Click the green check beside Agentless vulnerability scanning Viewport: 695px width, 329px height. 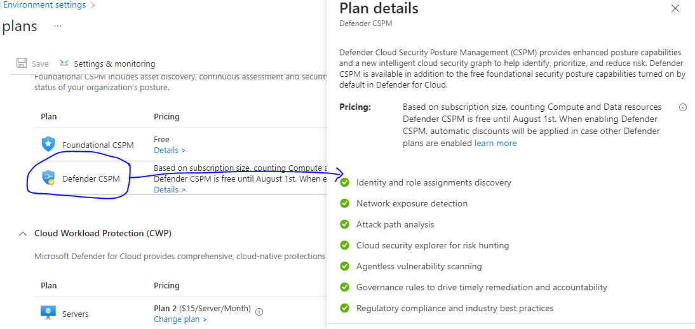[x=344, y=266]
